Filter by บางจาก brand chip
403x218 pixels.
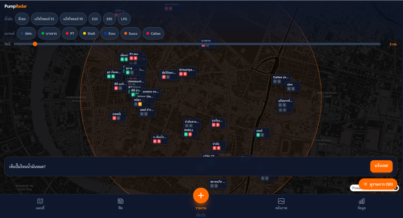pos(49,33)
